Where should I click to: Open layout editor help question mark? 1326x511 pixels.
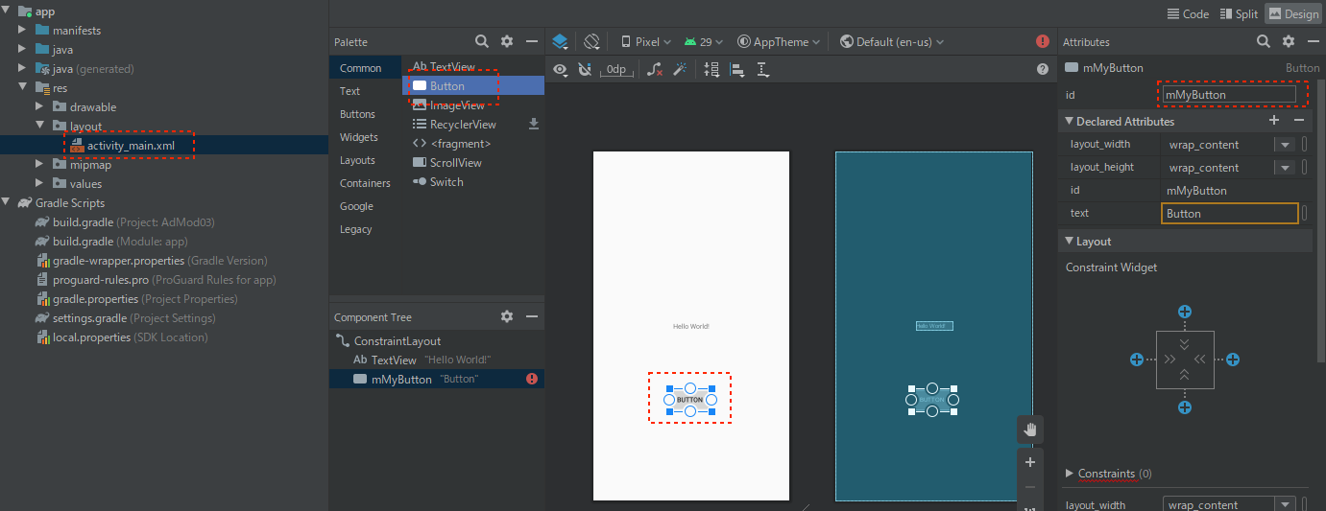(x=1043, y=69)
